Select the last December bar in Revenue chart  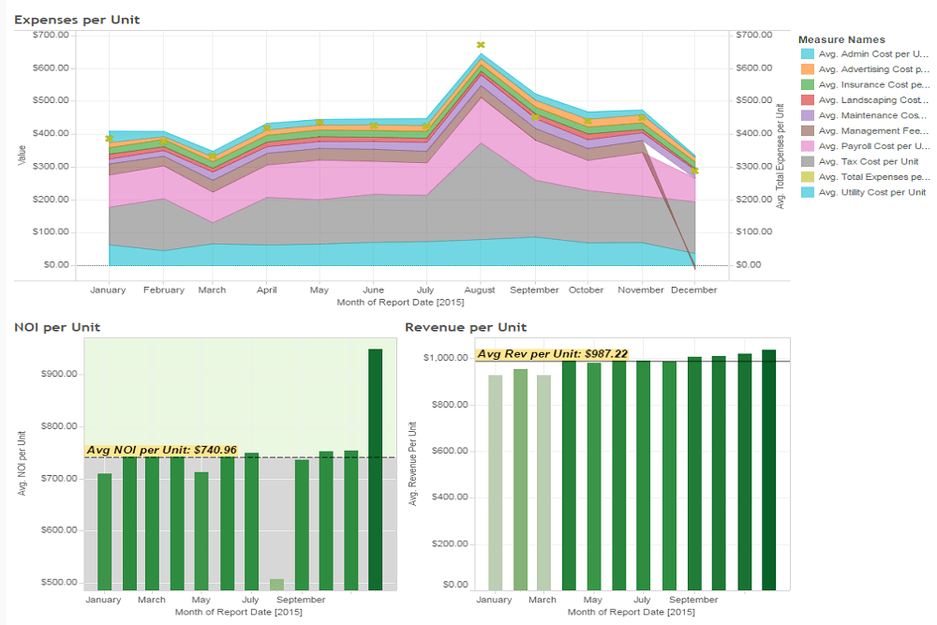(768, 469)
